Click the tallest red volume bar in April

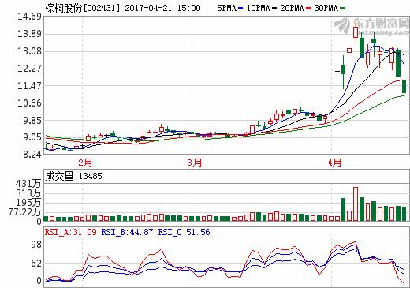coord(356,204)
